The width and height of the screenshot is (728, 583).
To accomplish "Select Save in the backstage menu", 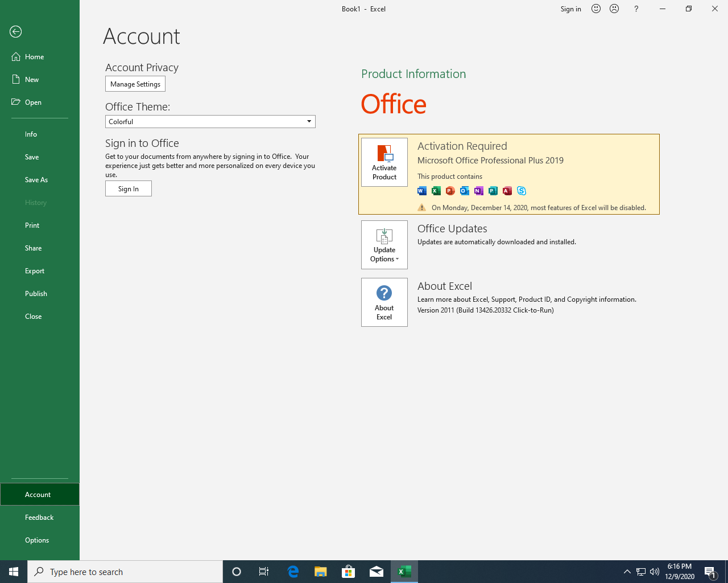I will [x=40, y=157].
